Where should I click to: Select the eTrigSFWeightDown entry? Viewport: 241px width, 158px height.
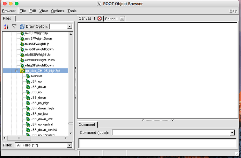[39, 65]
